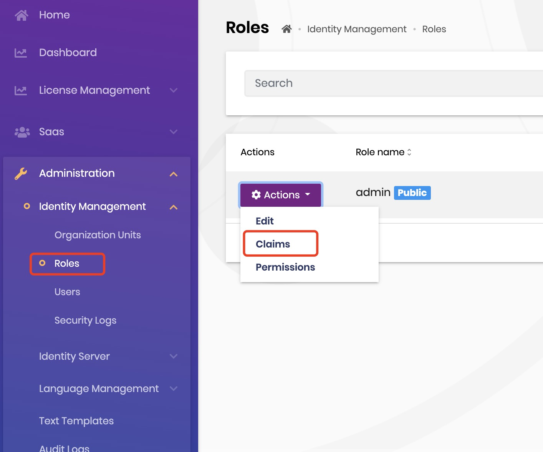Image resolution: width=543 pixels, height=452 pixels.
Task: Click the License Management graph icon
Action: [x=21, y=90]
